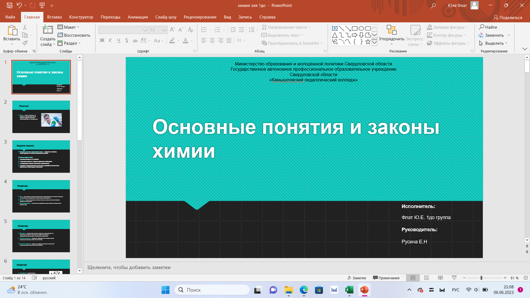Click the Save icon in quick access toolbar
530x298 pixels.
pos(9,6)
